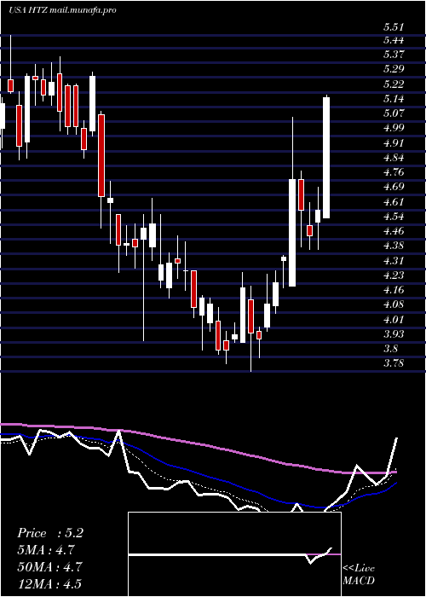Click the 4.69 price axis label
The width and height of the screenshot is (426, 597).
(393, 187)
